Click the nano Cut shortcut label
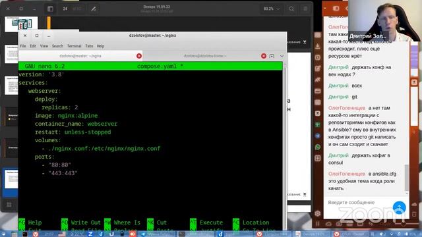 point(162,223)
